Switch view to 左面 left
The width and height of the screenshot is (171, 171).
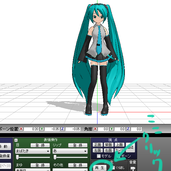98,150
